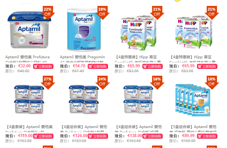
Task: Click buy now button beside €124.00 price
Action: point(98,136)
